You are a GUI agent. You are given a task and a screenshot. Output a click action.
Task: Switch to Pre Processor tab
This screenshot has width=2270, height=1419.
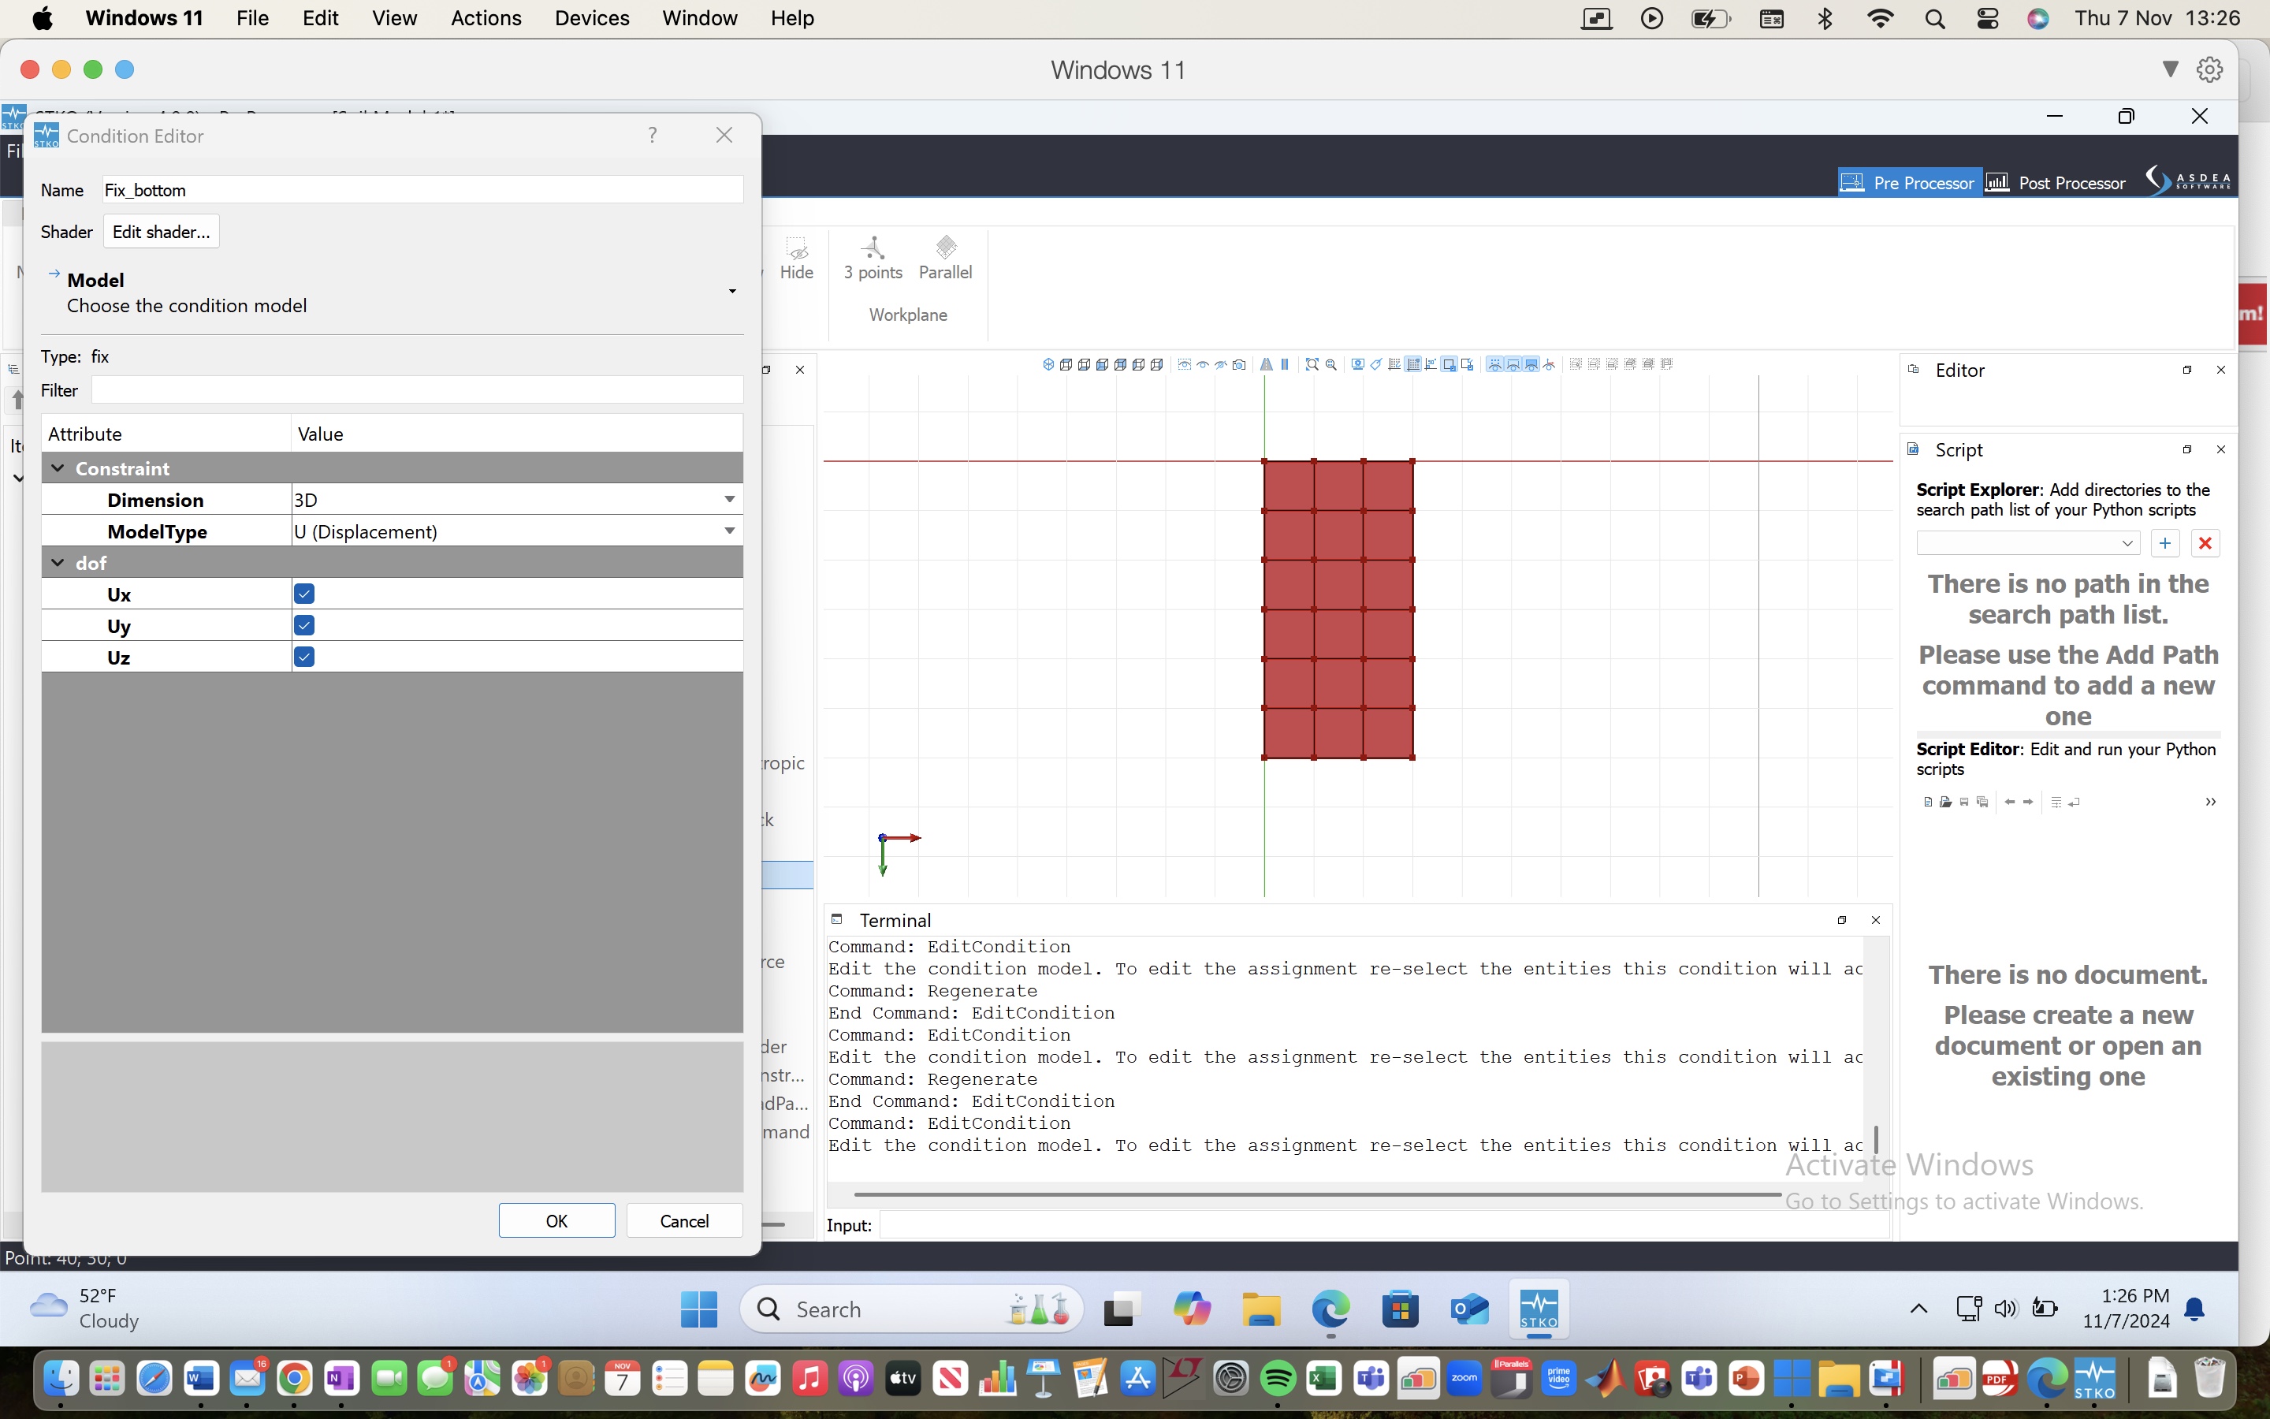[x=1908, y=183]
